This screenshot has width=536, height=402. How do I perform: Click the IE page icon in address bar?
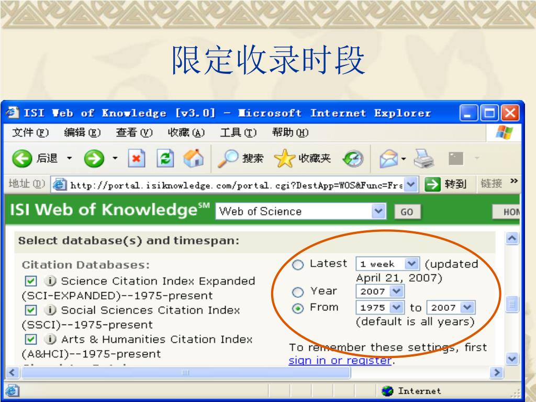coord(59,185)
